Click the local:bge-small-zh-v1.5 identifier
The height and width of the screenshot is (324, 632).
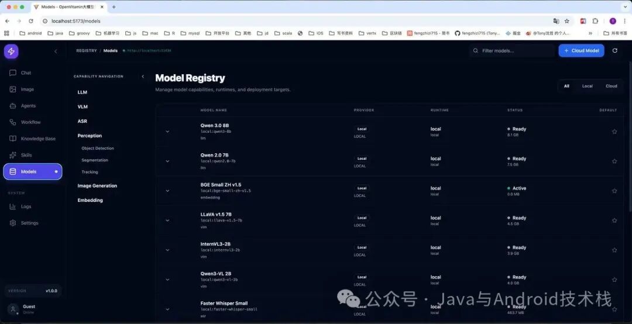coord(226,191)
